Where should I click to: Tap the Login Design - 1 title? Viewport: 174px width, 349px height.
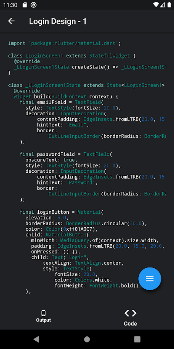[58, 21]
